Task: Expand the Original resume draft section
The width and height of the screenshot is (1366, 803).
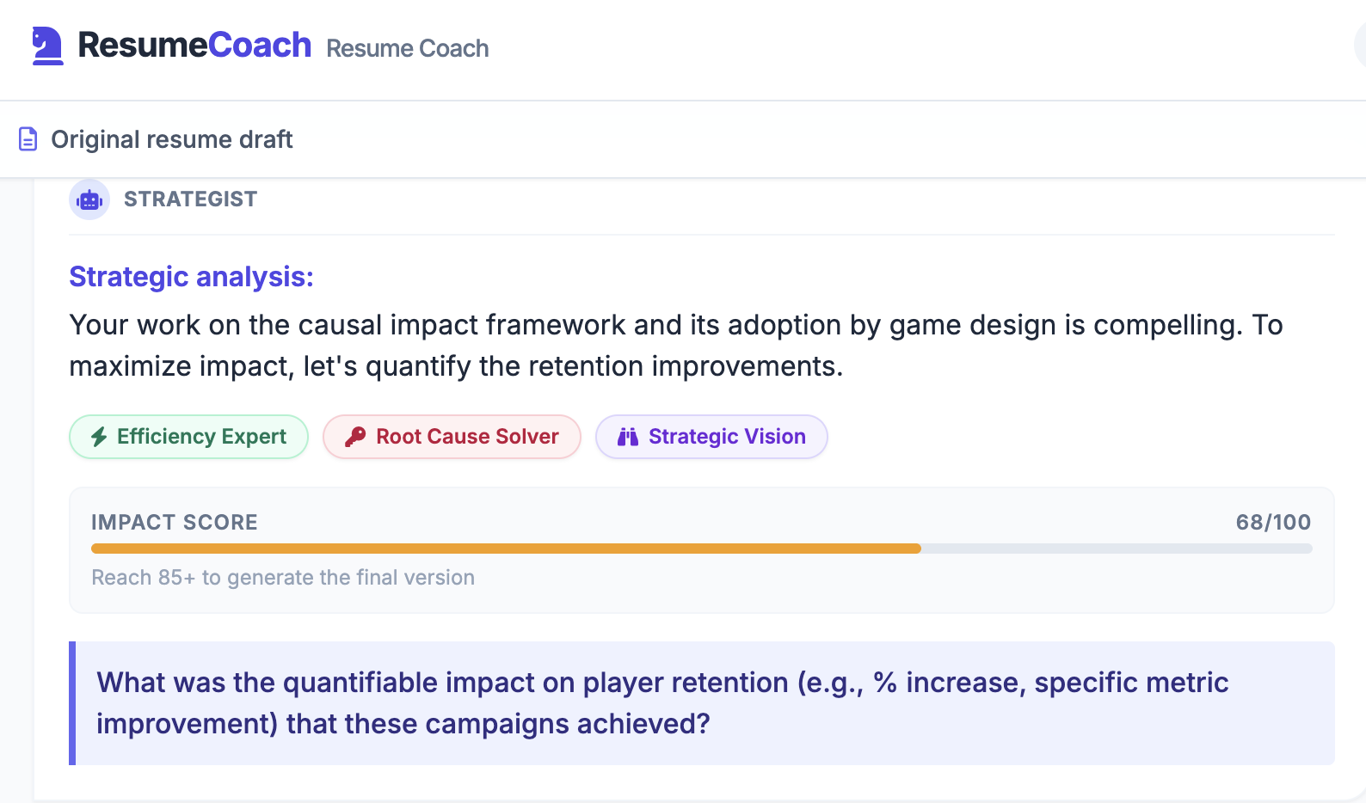Action: coord(683,139)
